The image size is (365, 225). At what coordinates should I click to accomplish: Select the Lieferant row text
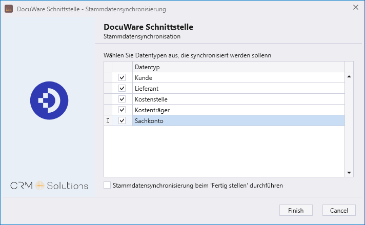(147, 89)
